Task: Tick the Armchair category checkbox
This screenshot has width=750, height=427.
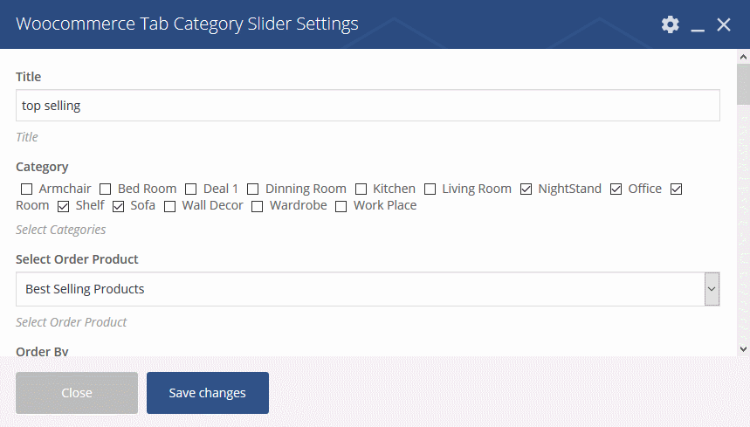Action: coord(27,189)
